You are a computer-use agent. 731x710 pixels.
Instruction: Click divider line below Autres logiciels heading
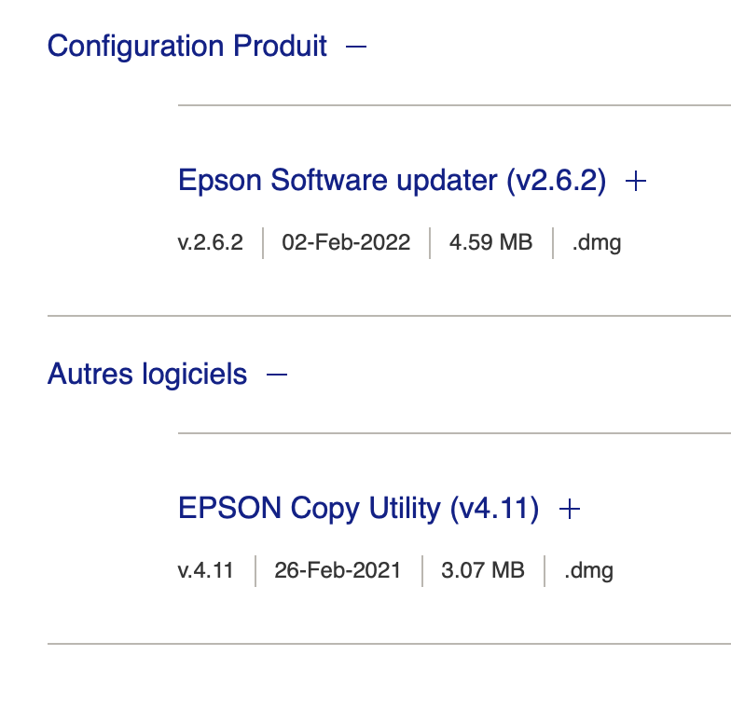454,433
